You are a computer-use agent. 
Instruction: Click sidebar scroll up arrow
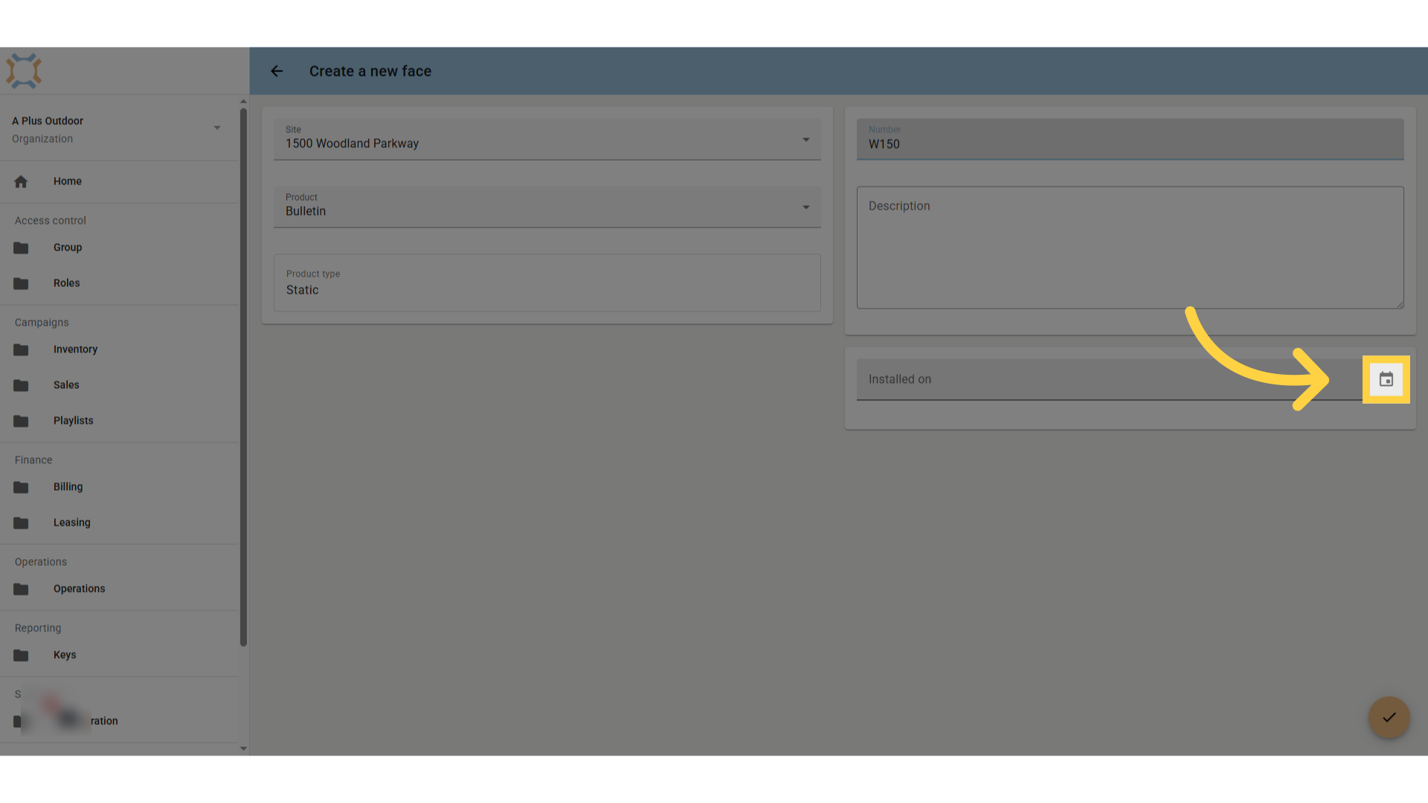pyautogui.click(x=243, y=102)
